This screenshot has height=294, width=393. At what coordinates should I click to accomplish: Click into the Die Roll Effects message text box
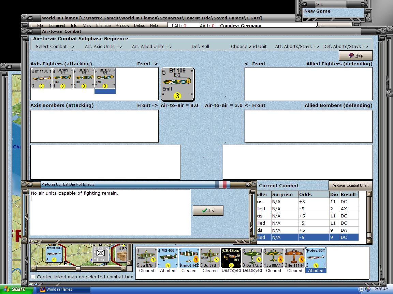point(110,212)
